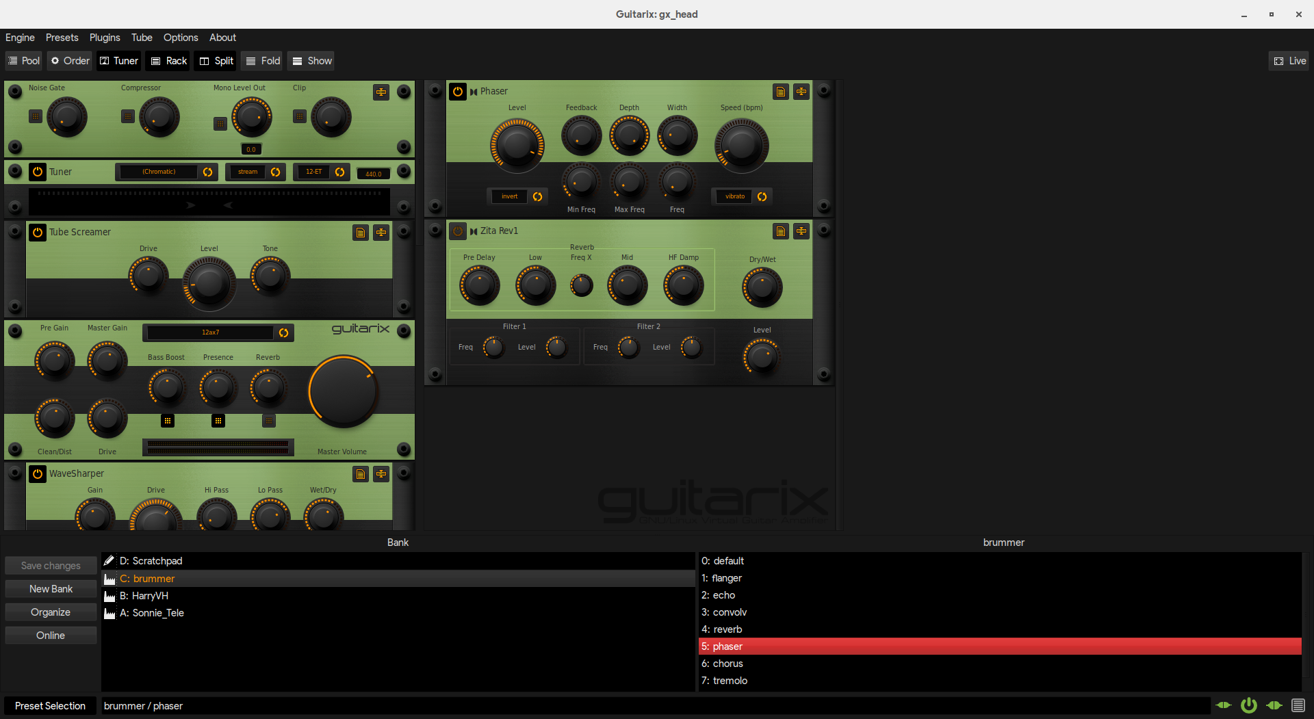Open Zita Rev1 preset menu icon
Viewport: 1314px width, 719px height.
pyautogui.click(x=781, y=231)
